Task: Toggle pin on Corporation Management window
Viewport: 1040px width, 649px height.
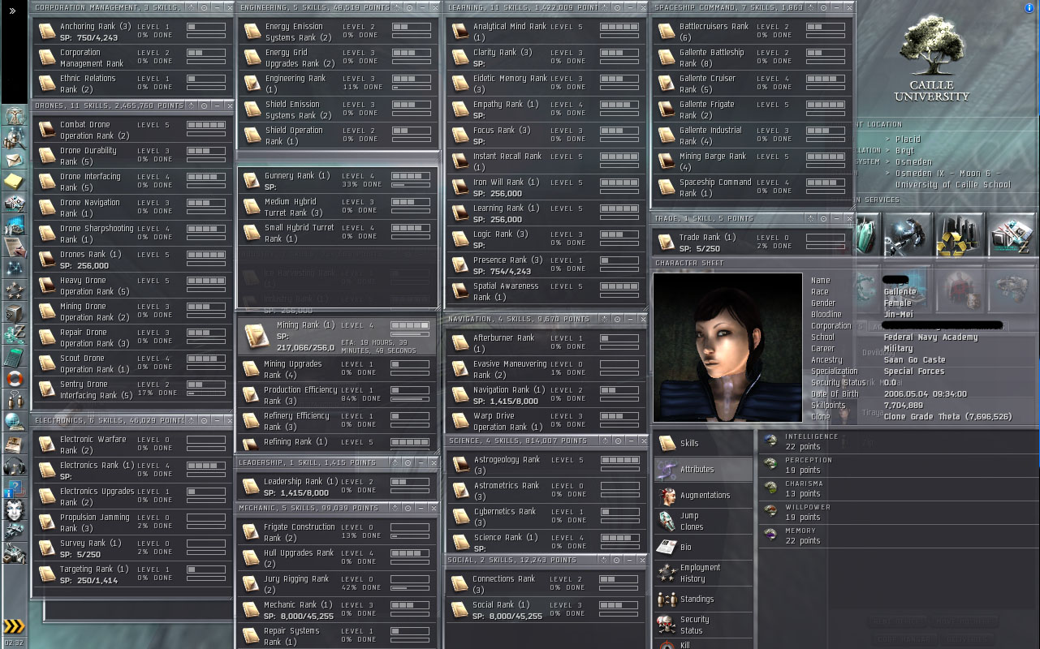Action: (203, 7)
